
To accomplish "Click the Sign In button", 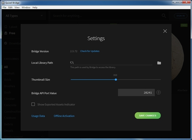I will [x=180, y=16].
